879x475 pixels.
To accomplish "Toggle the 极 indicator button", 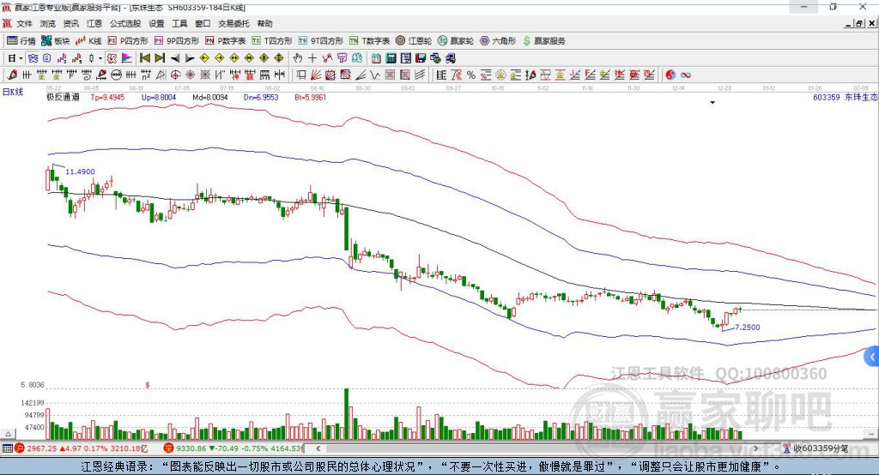I will coord(112,58).
